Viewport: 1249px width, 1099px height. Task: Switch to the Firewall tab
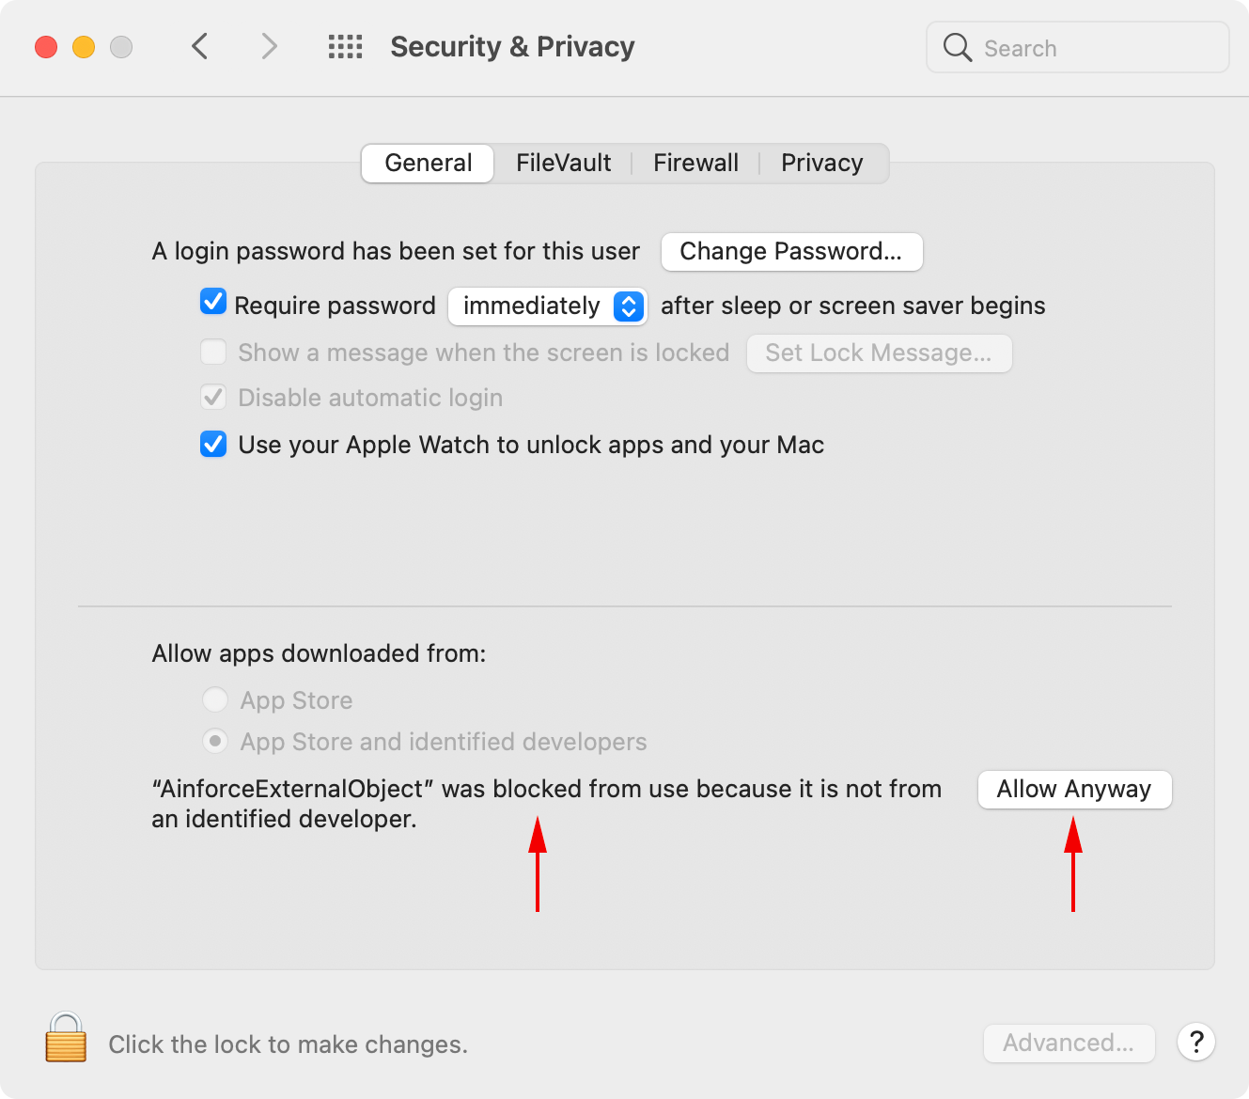pos(695,164)
